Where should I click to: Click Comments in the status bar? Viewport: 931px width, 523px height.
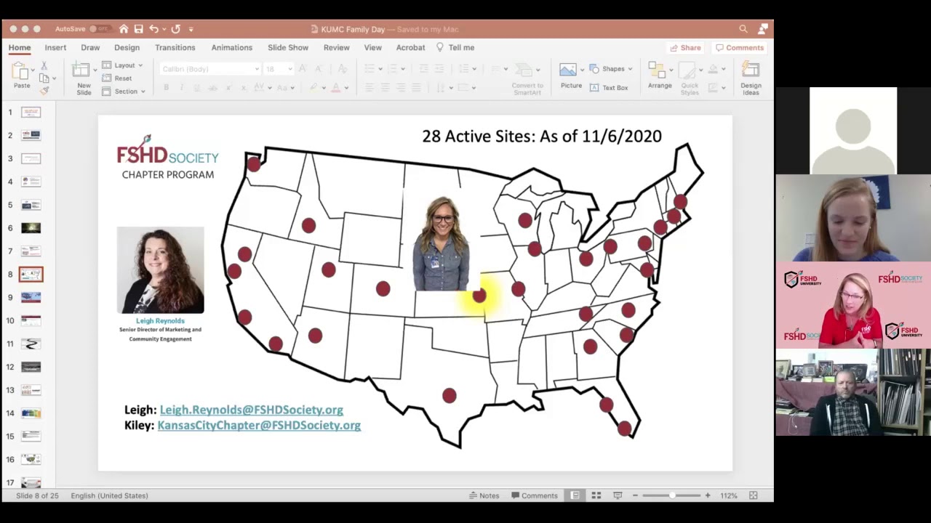(x=535, y=495)
